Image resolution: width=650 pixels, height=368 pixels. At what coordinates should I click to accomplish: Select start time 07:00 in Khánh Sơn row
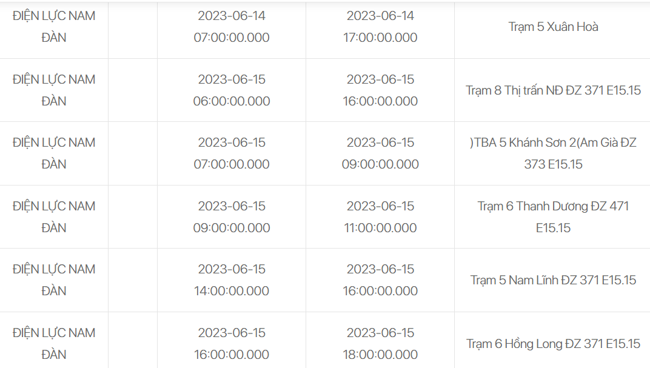click(232, 153)
